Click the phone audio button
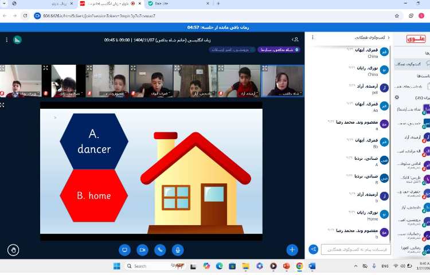The width and height of the screenshot is (430, 275). [160, 250]
